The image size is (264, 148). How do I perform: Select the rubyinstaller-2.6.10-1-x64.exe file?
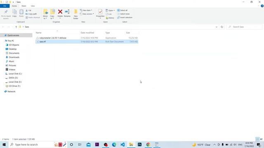pyautogui.click(x=87, y=38)
